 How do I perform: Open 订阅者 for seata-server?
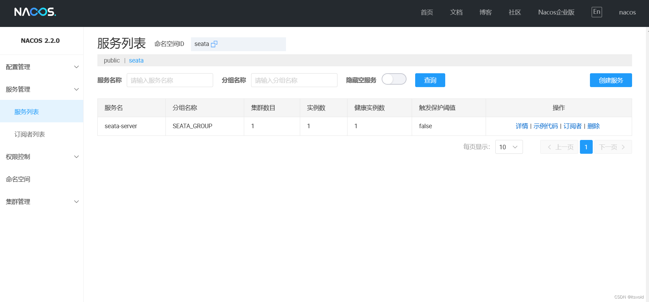tap(573, 126)
